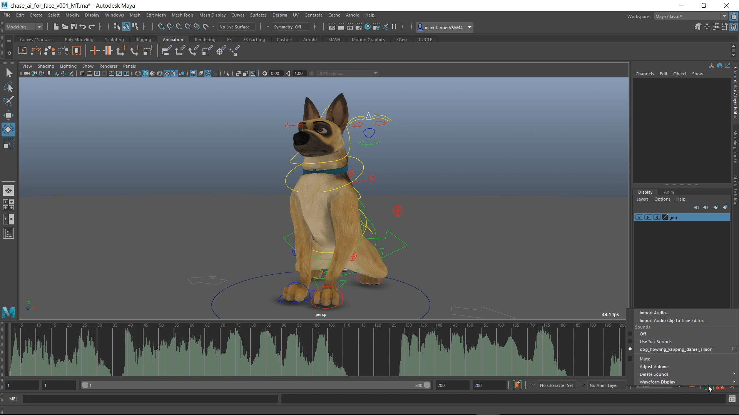Screen dimensions: 739x415
Task: Click viewport Wireframe shading icon
Action: coord(138,73)
